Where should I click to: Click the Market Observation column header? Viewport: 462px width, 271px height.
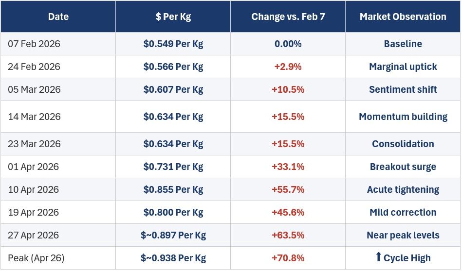point(403,17)
